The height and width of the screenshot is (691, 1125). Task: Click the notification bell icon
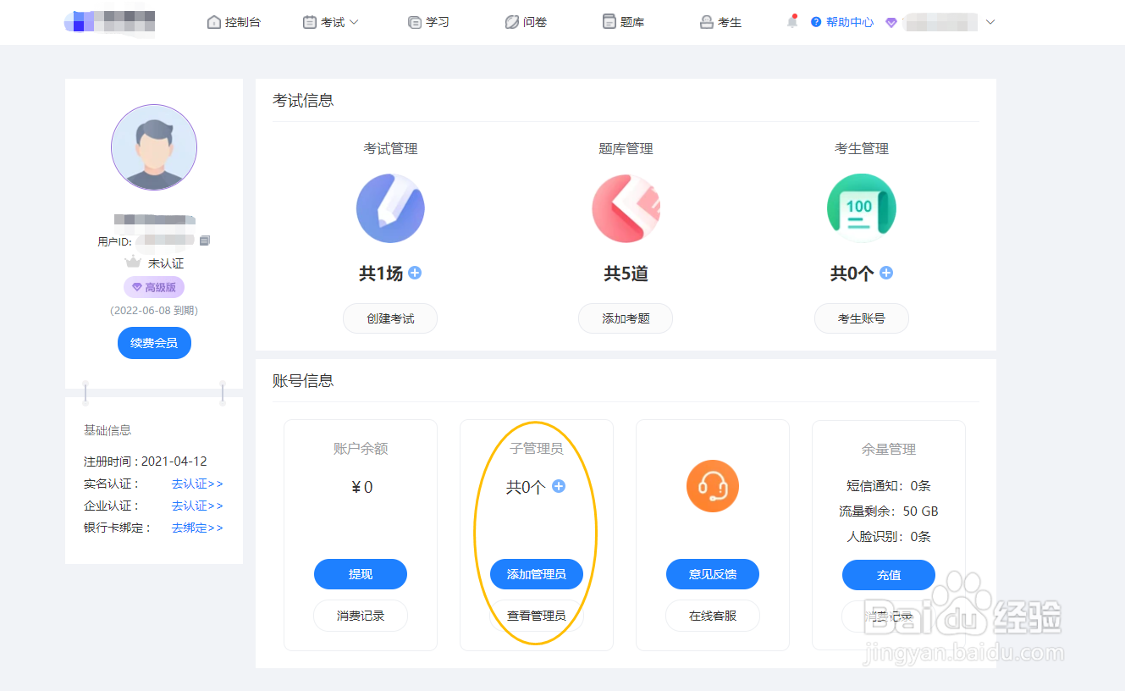pyautogui.click(x=791, y=21)
